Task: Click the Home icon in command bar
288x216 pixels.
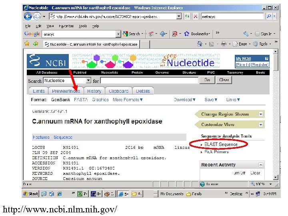Action: (200, 44)
